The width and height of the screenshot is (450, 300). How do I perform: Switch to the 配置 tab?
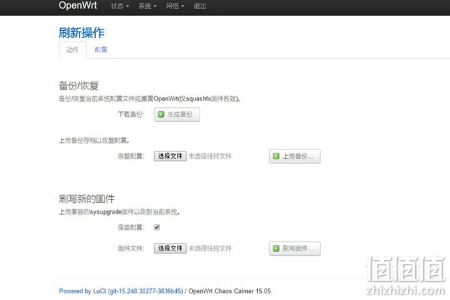tap(100, 50)
